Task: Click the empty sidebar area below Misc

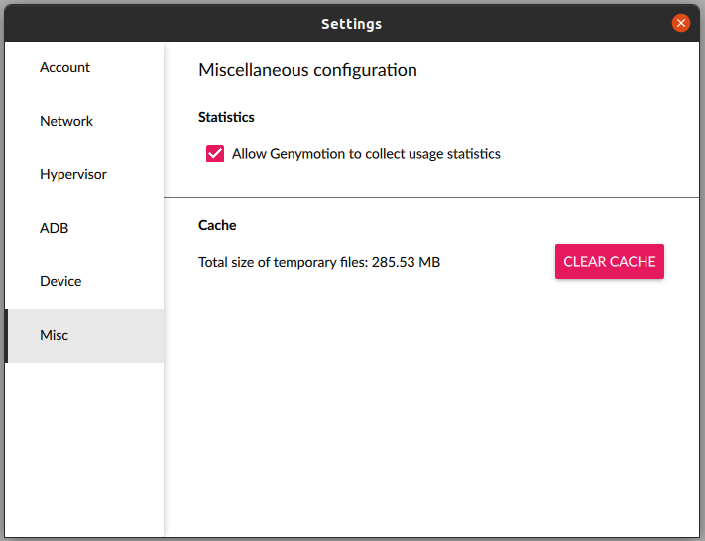Action: tap(84, 446)
